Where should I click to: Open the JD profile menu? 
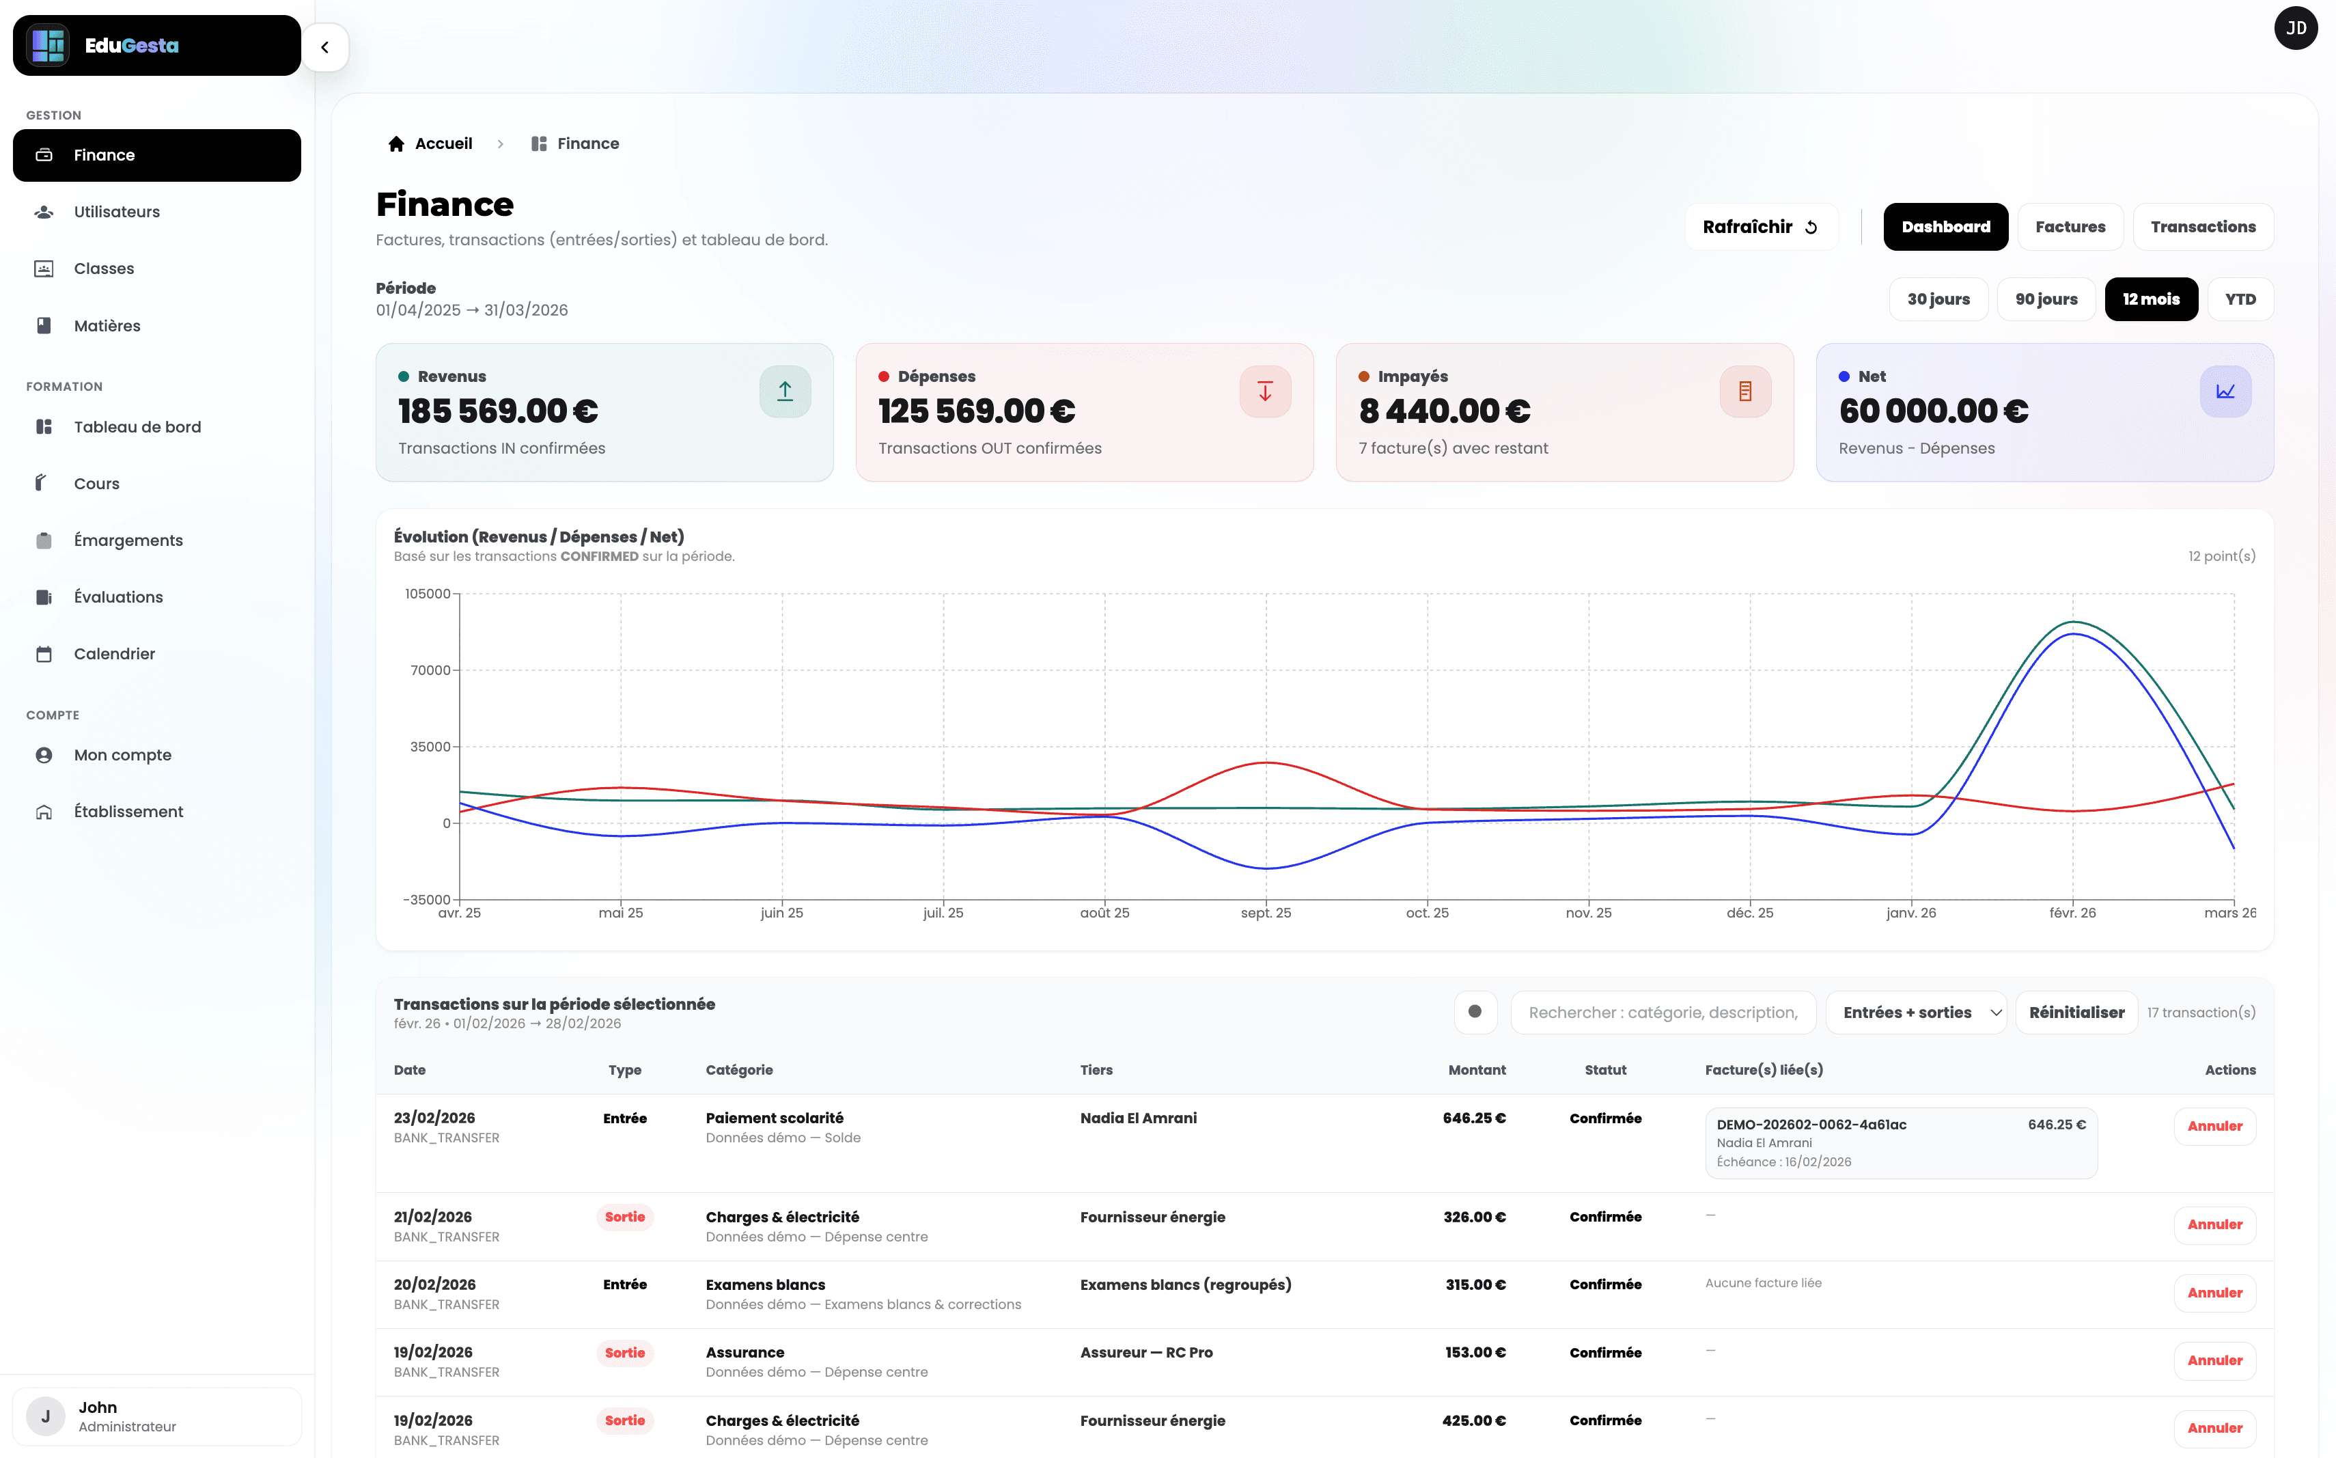click(2296, 28)
